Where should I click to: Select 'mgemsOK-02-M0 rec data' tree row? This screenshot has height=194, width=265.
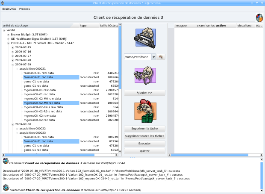[41, 103]
